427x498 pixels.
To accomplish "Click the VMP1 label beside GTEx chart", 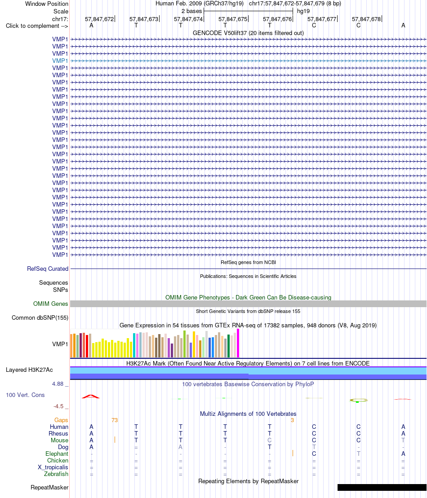I will pos(60,344).
